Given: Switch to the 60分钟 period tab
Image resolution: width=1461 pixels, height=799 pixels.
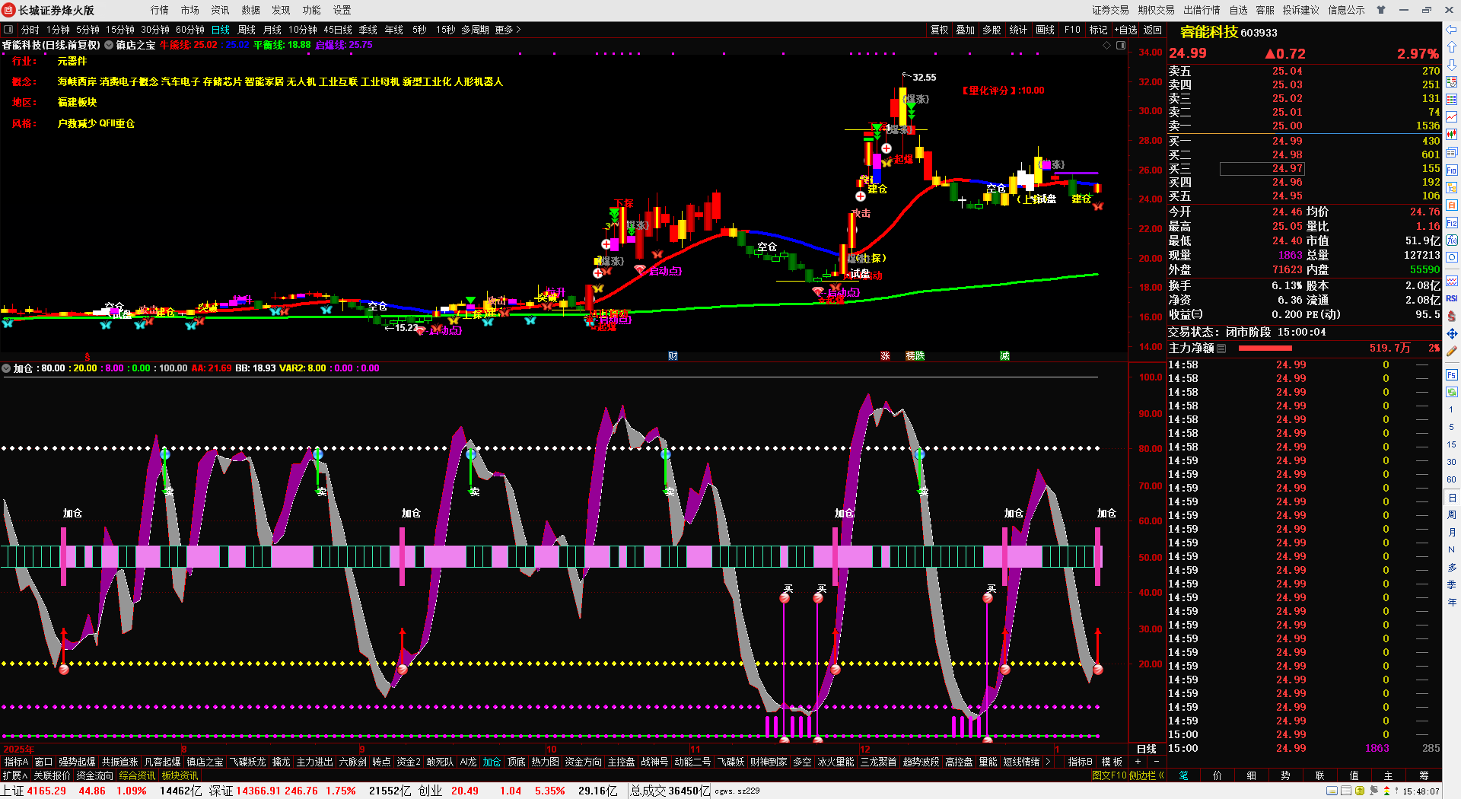Looking at the screenshot, I should pyautogui.click(x=190, y=30).
